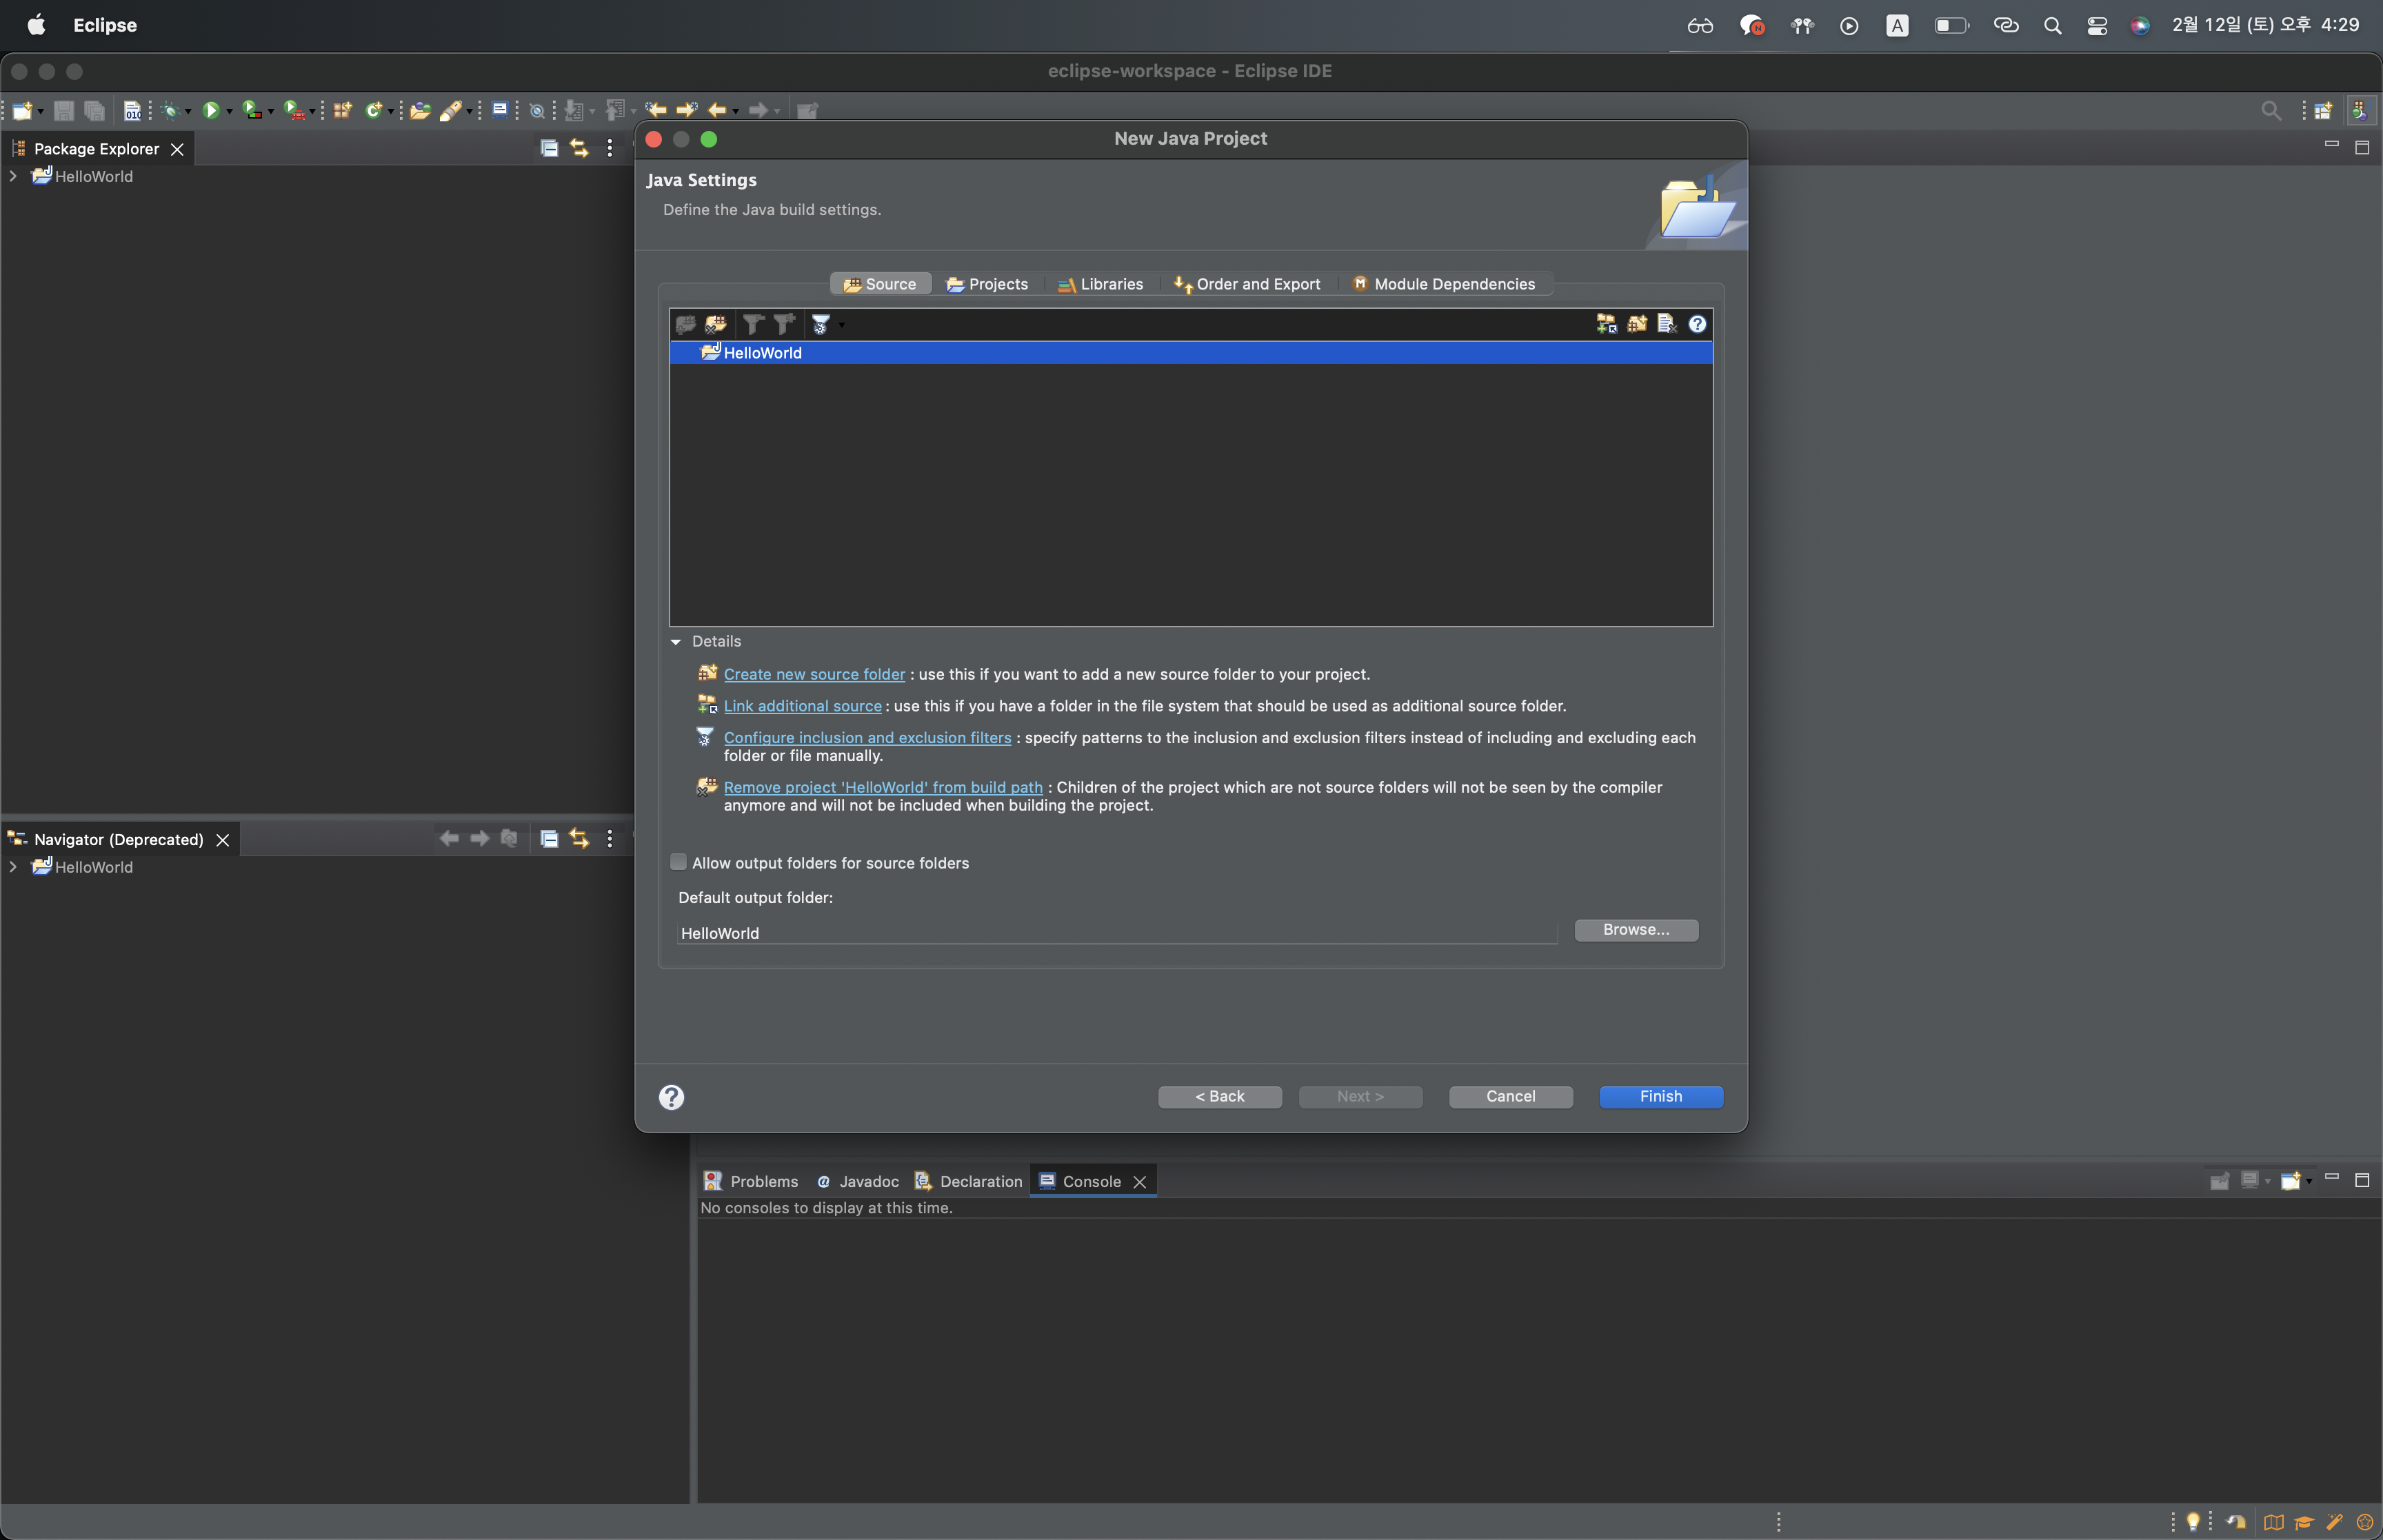2383x1540 pixels.
Task: Open Navigator View Menu three dots
Action: 610,839
